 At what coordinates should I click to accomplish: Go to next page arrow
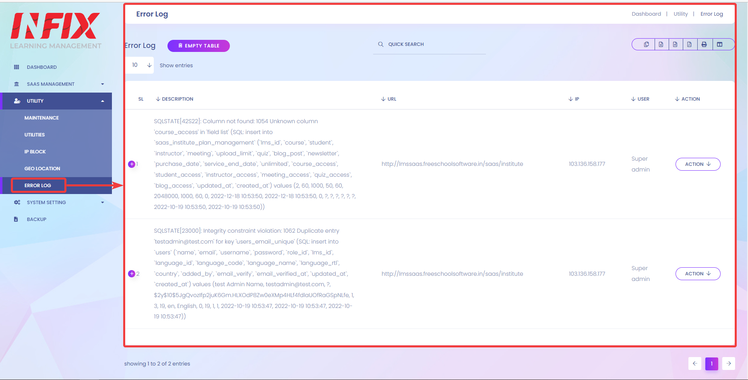[x=729, y=363]
